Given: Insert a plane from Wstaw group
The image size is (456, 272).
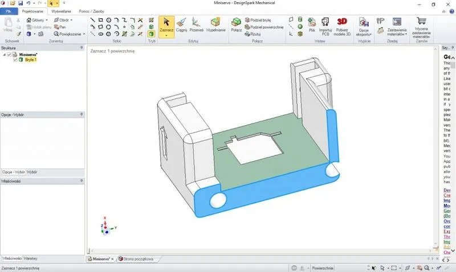Looking at the screenshot, I should [291, 19].
